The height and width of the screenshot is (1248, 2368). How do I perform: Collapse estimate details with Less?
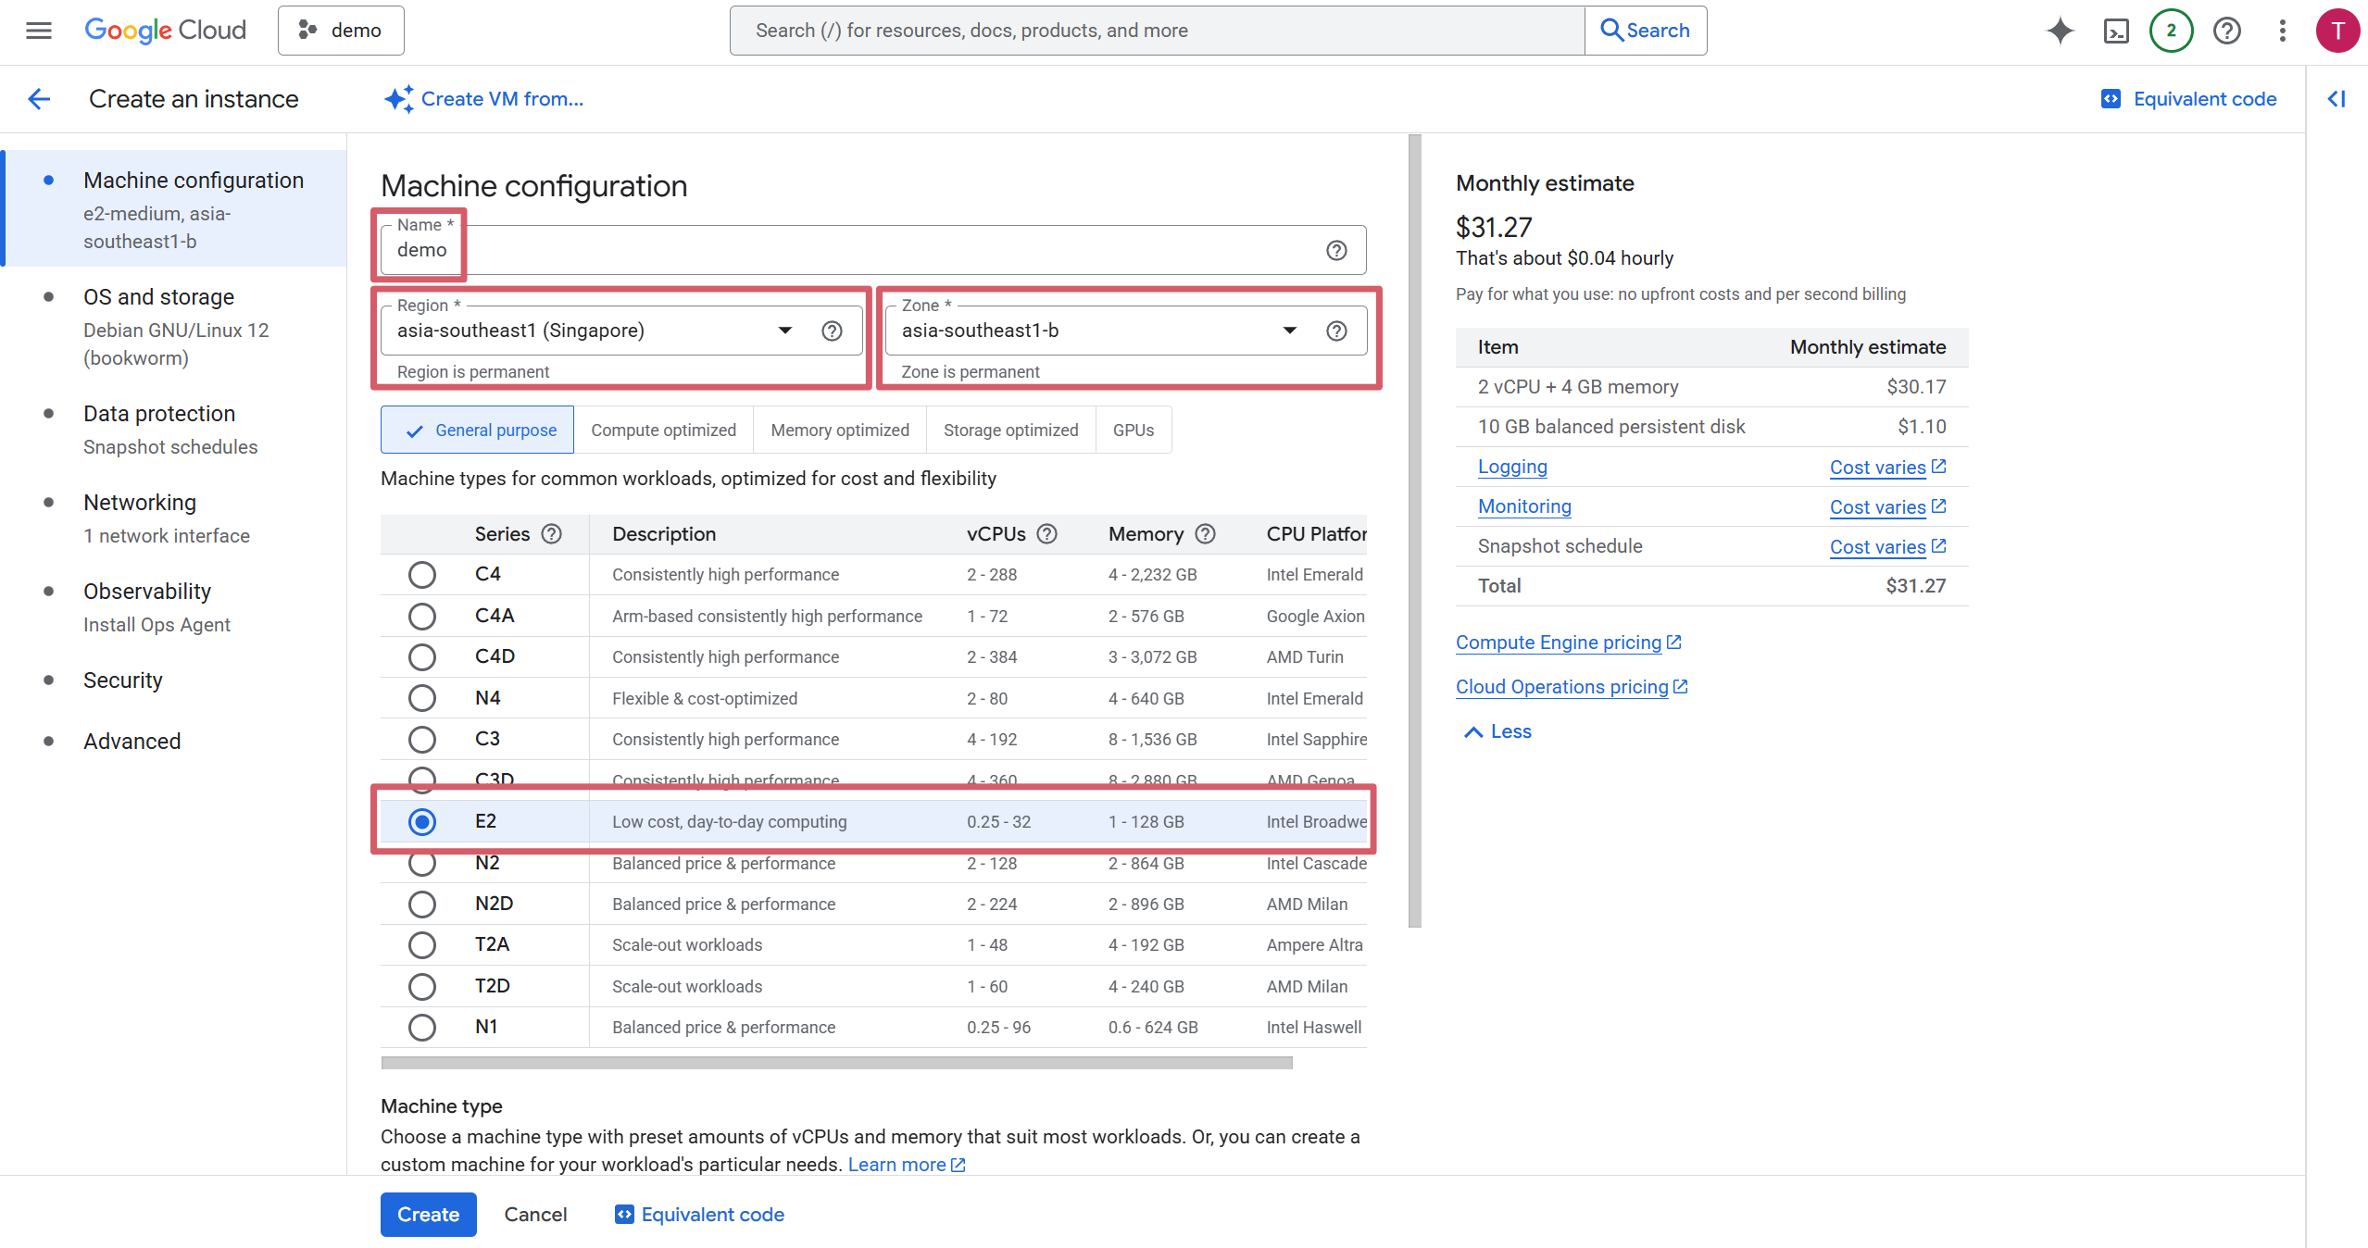[x=1497, y=731]
